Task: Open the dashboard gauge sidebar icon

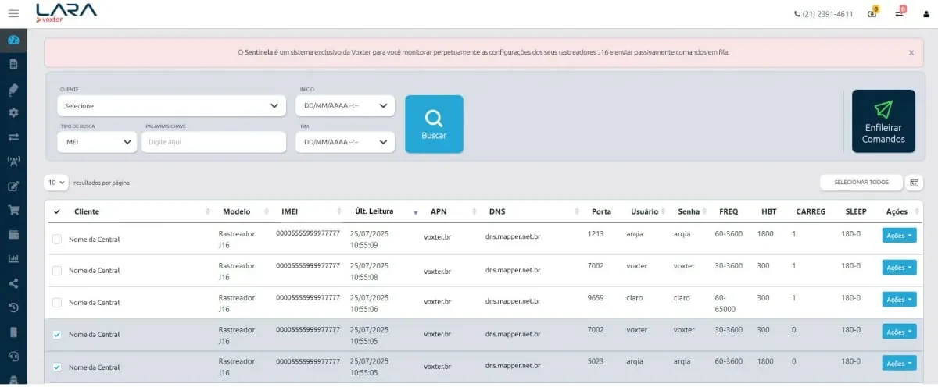Action: tap(13, 40)
